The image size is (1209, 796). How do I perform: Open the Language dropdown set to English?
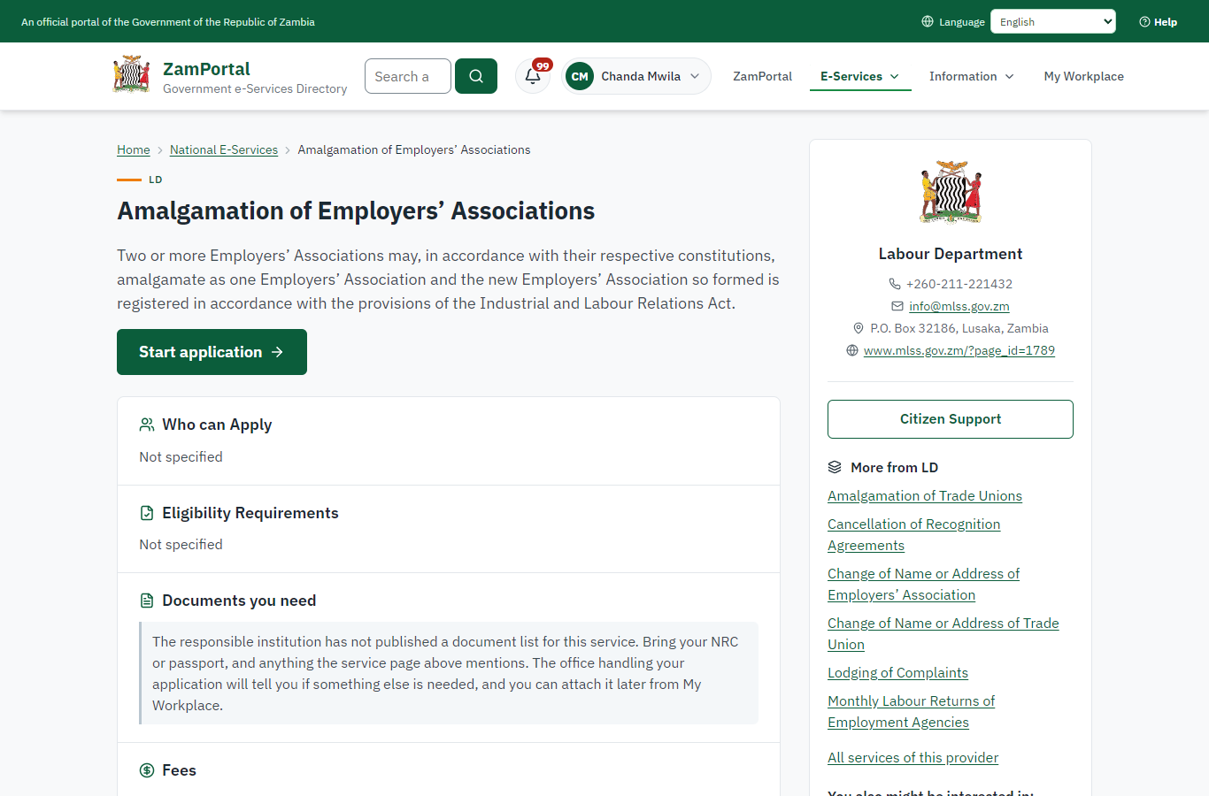coord(1053,21)
